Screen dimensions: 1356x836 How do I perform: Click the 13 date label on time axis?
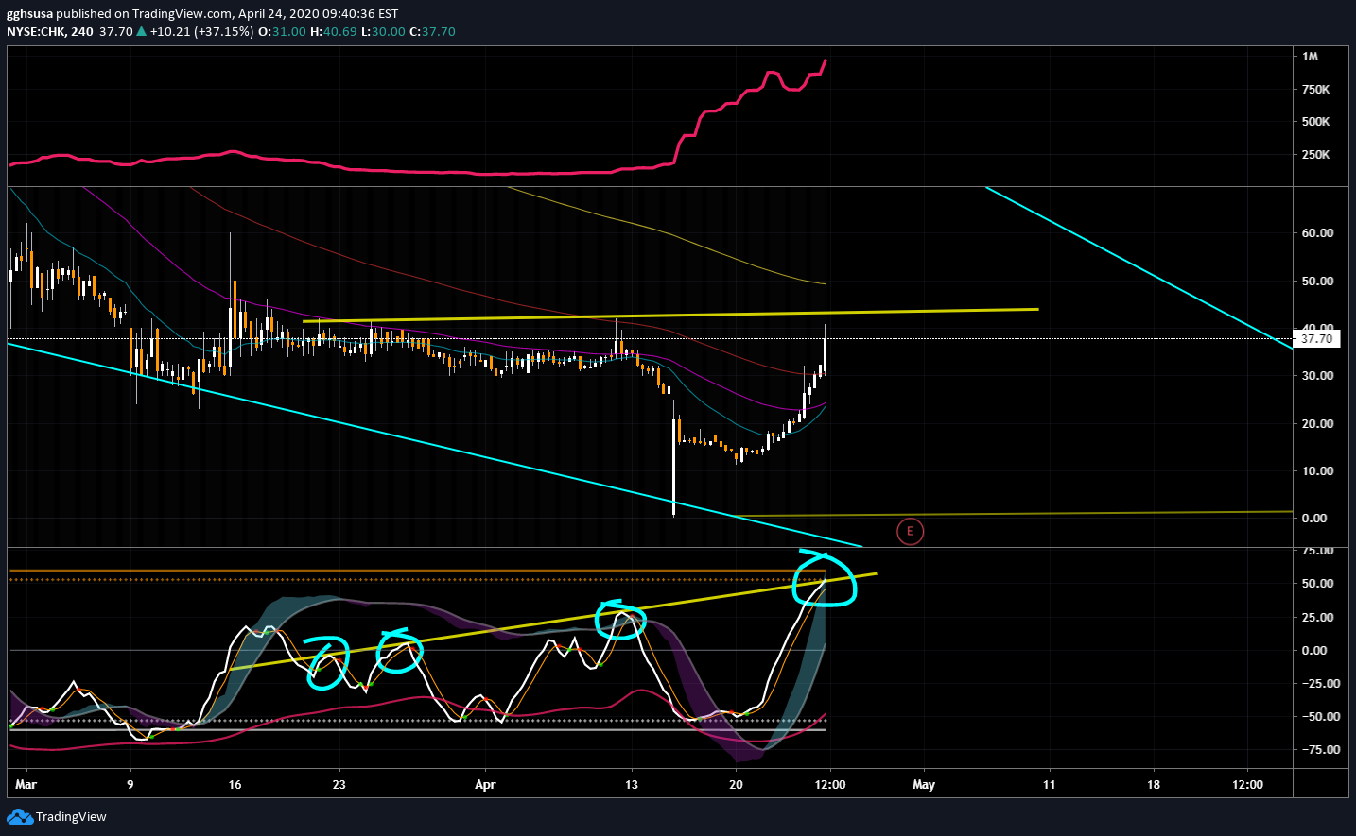click(632, 784)
